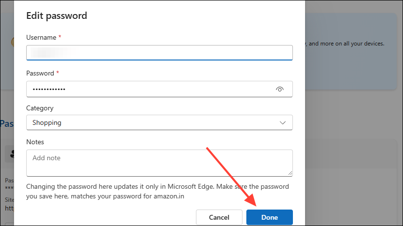The image size is (403, 226).
Task: Click the Add note text area
Action: (x=159, y=163)
